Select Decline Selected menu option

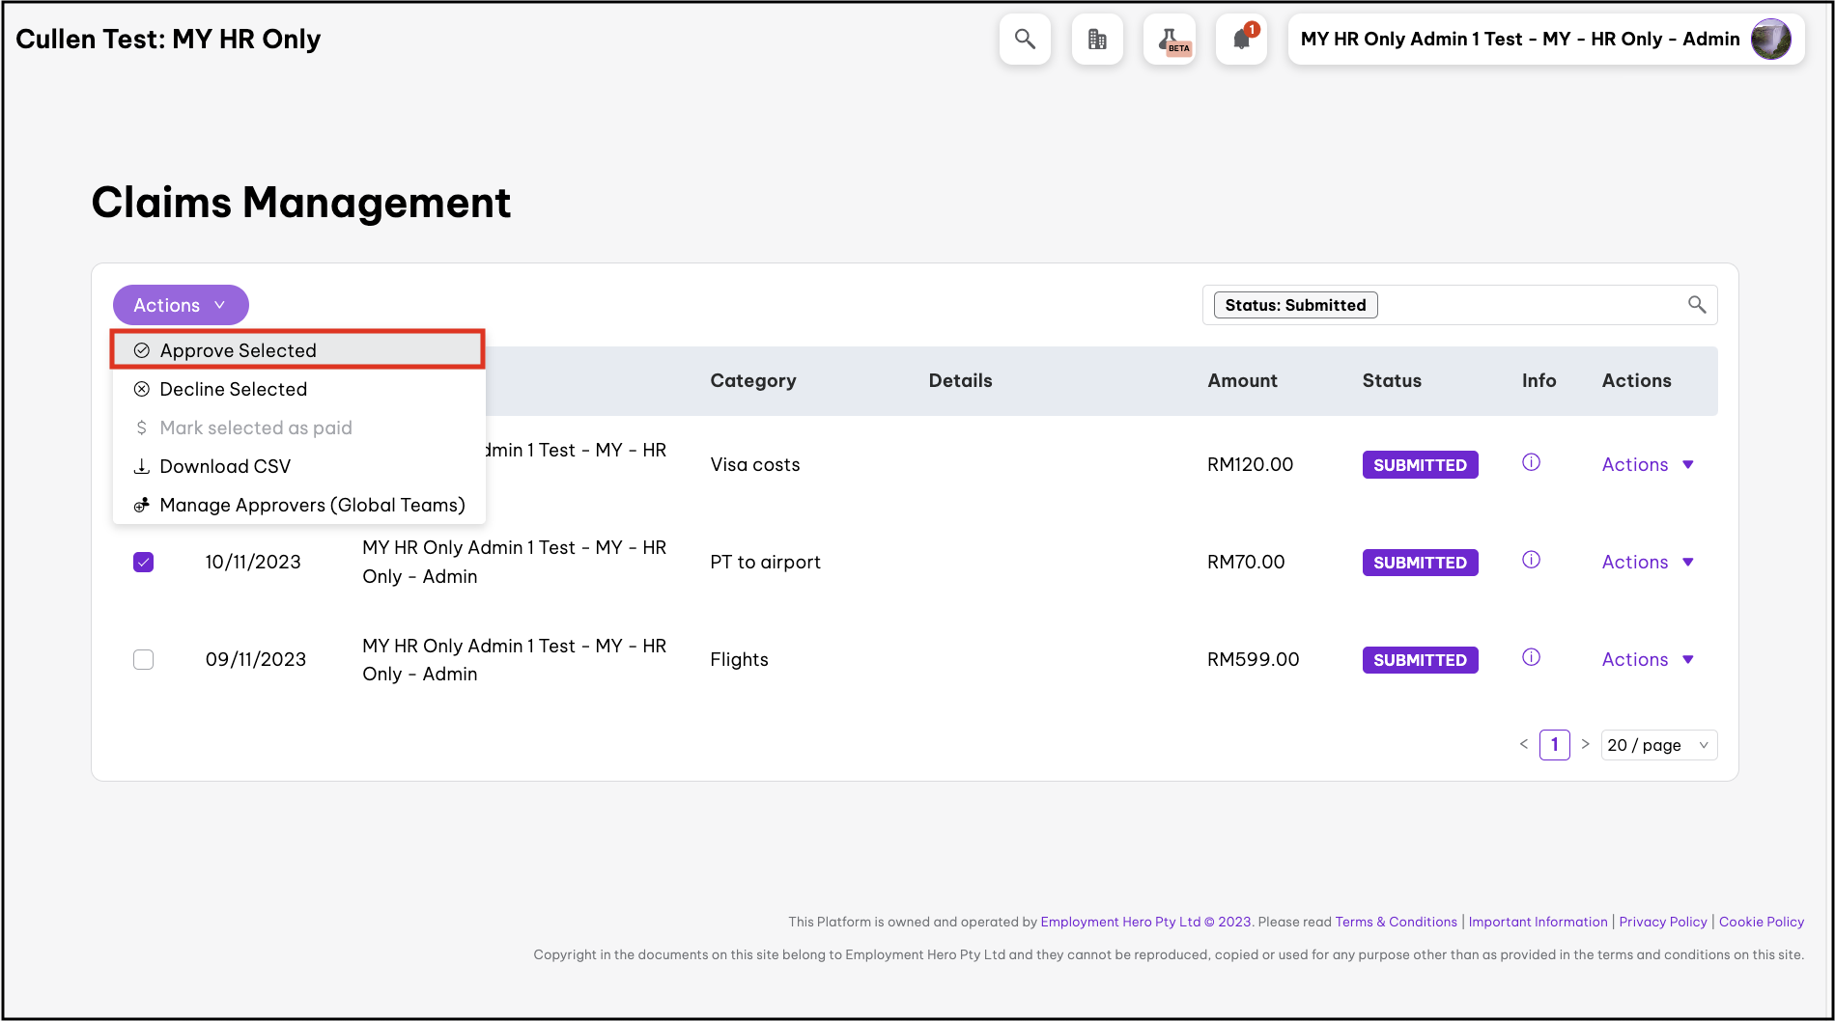click(x=233, y=389)
